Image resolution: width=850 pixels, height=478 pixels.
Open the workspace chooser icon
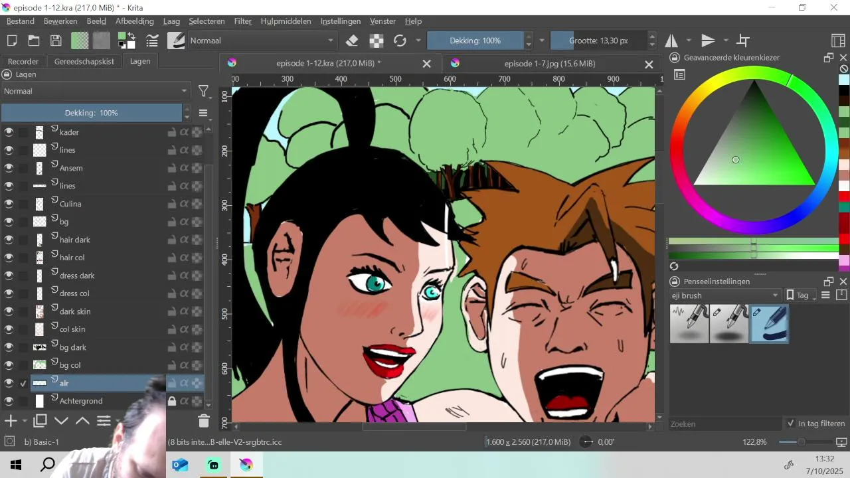(x=838, y=40)
